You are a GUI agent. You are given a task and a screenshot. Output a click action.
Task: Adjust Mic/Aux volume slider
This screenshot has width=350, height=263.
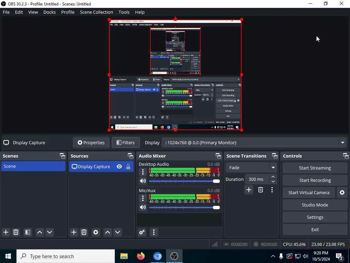[184, 208]
